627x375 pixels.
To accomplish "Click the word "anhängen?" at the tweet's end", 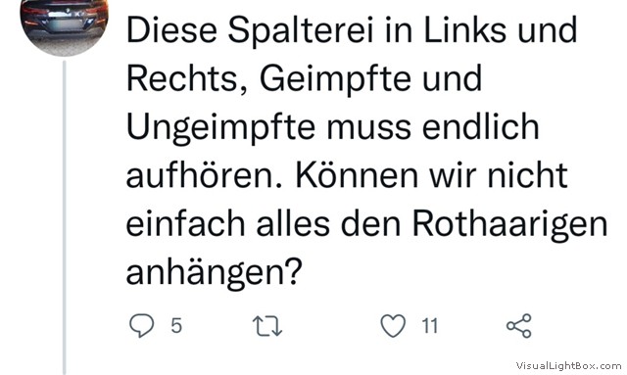I will 214,272.
